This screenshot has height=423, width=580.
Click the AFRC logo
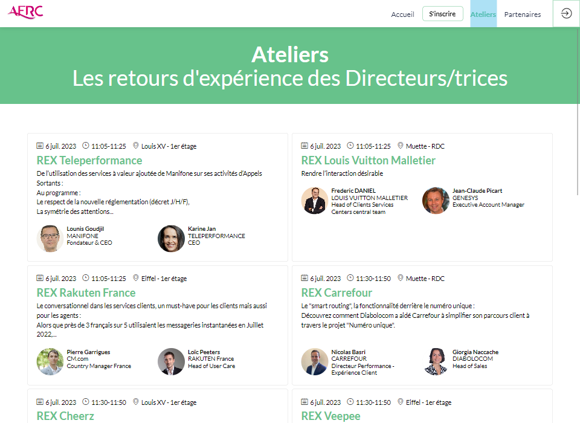(25, 12)
